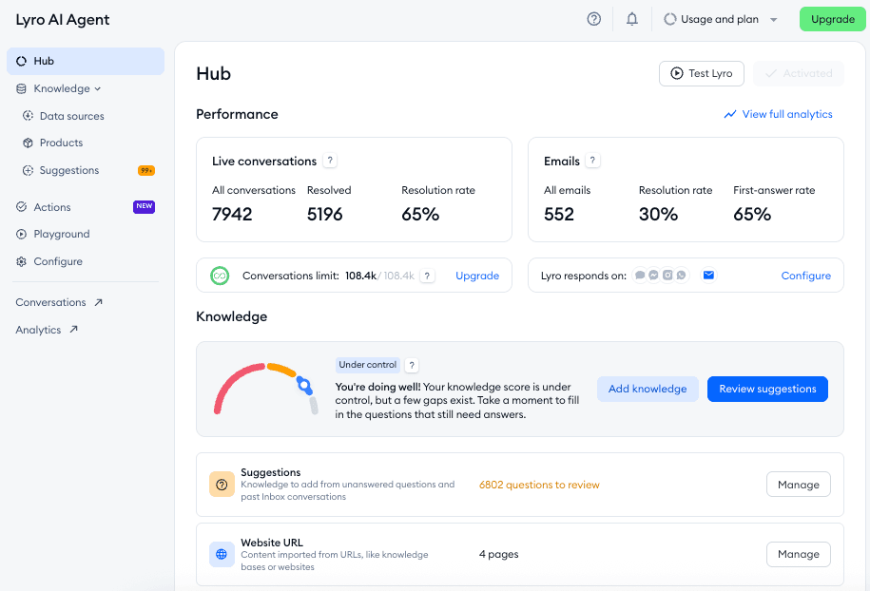Click the Usage and plan circle icon

(669, 19)
